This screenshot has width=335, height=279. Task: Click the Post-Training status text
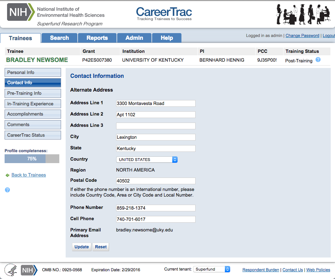[x=299, y=61]
